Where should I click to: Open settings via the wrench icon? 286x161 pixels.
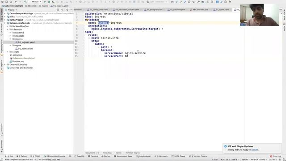pyautogui.click(x=198, y=2)
